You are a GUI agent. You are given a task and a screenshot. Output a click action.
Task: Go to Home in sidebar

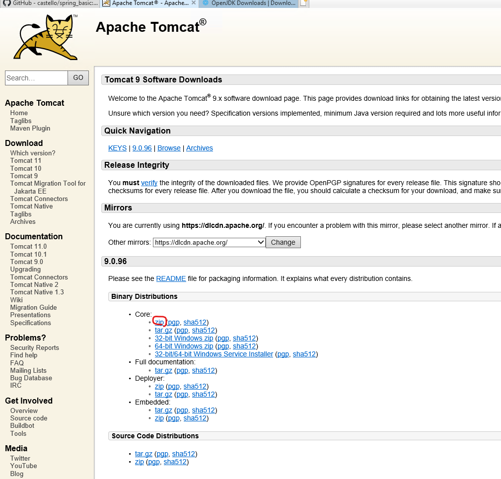click(19, 113)
